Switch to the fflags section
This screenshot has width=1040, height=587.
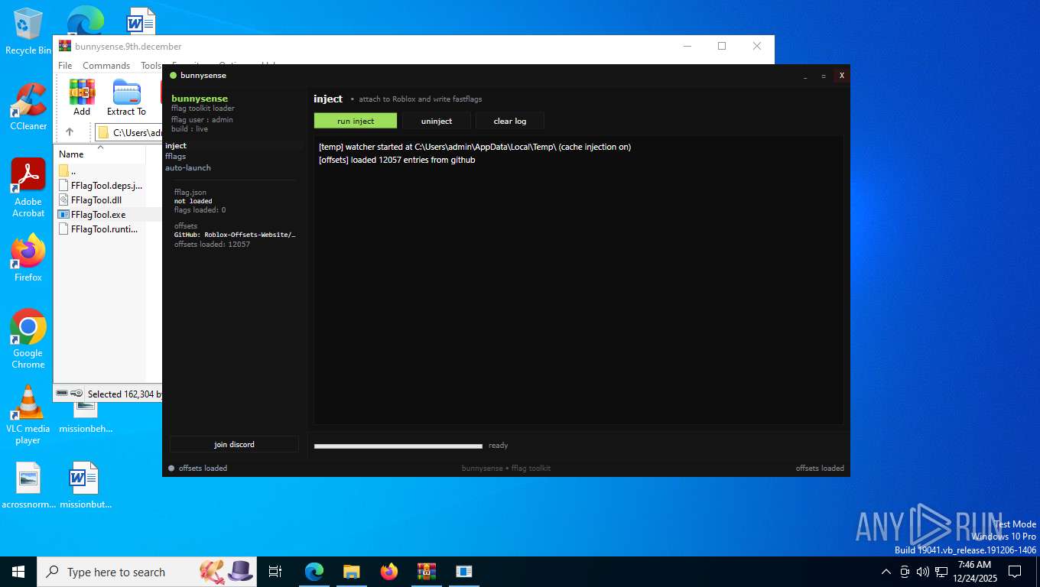pyautogui.click(x=176, y=156)
